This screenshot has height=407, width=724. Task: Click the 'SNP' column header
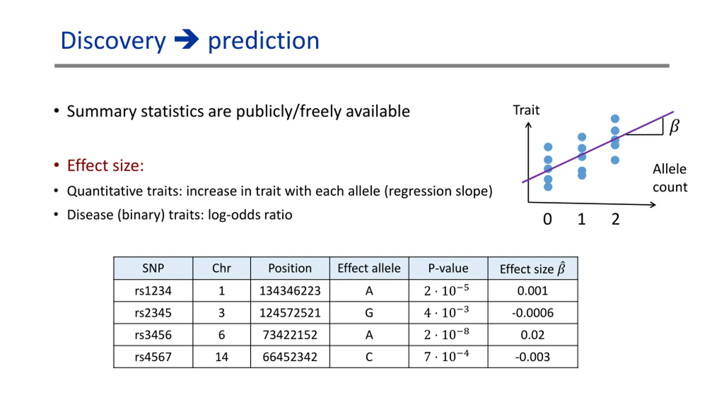coord(153,268)
